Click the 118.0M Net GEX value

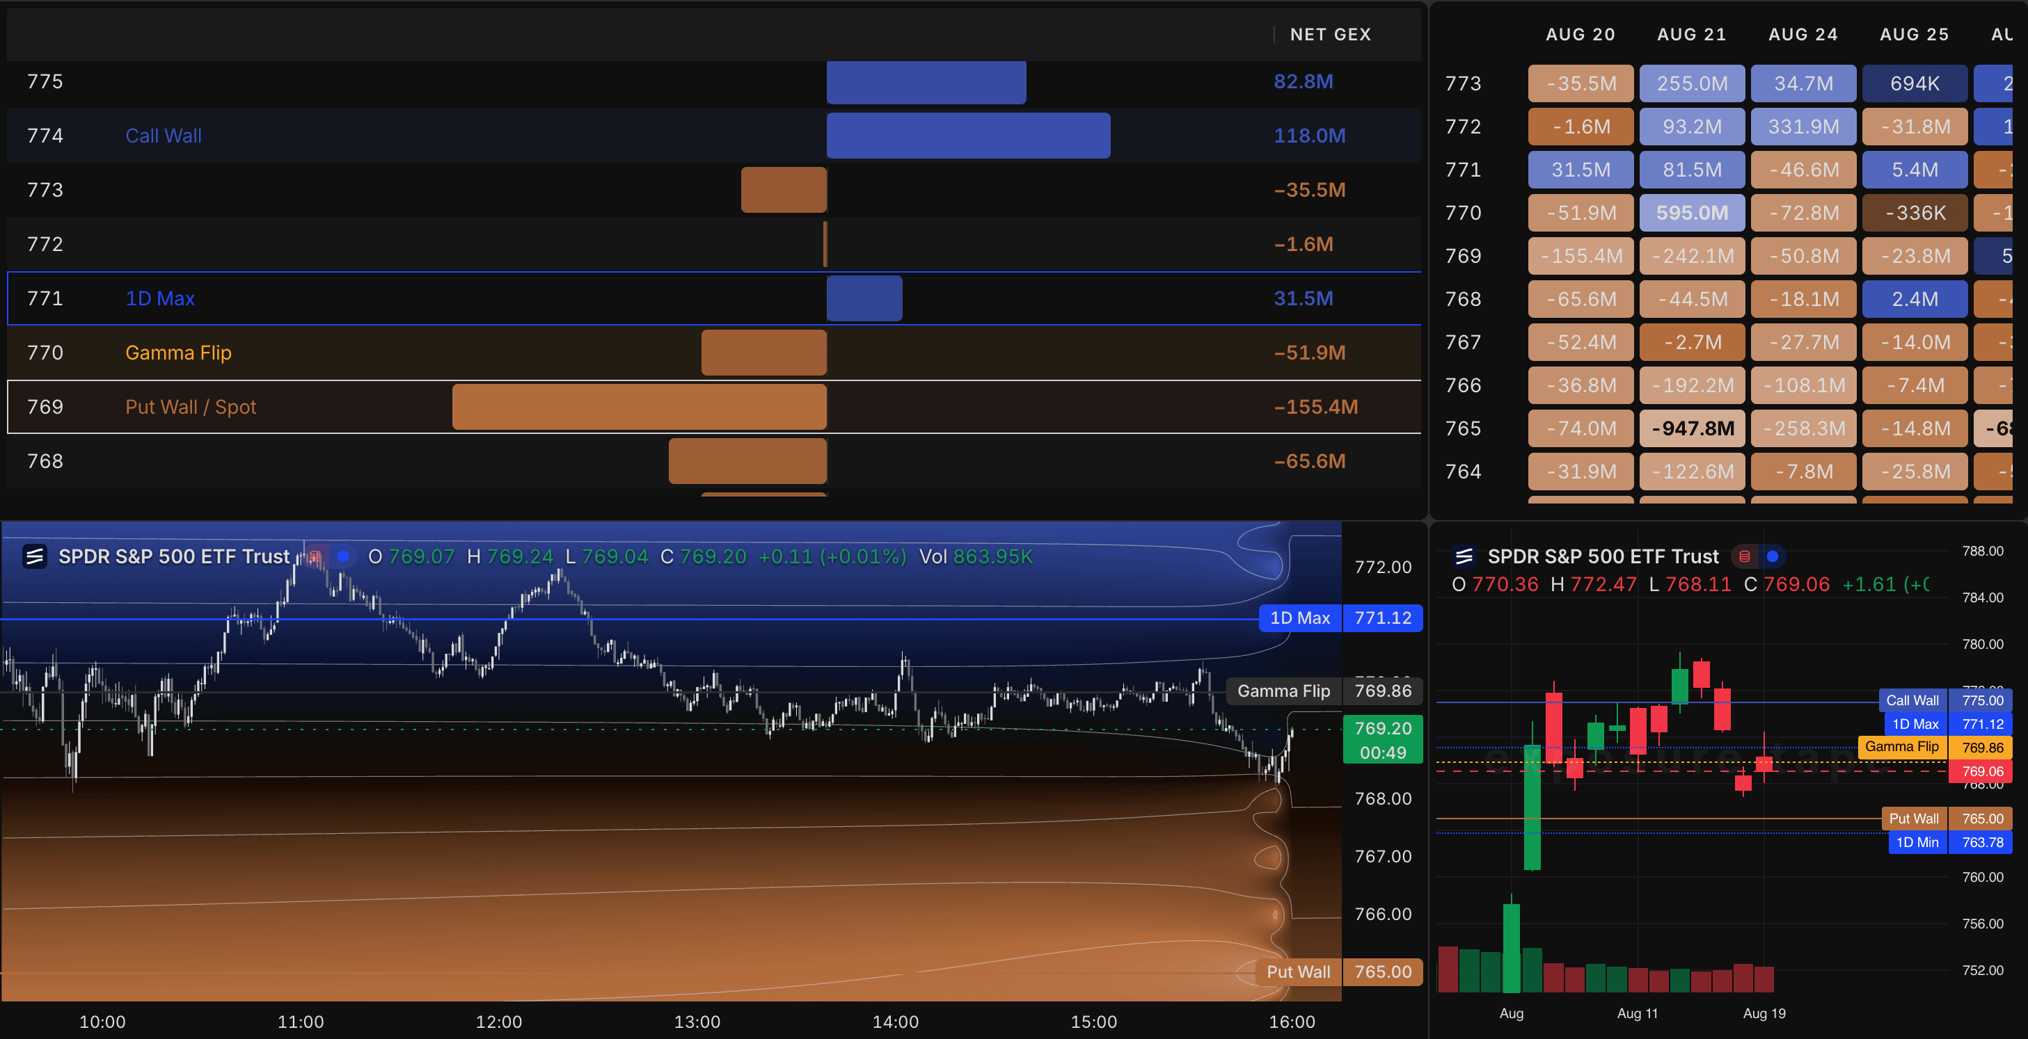(x=1310, y=136)
